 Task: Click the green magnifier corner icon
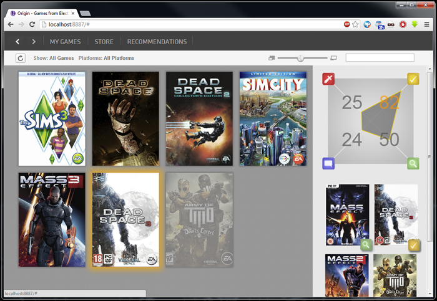413,163
